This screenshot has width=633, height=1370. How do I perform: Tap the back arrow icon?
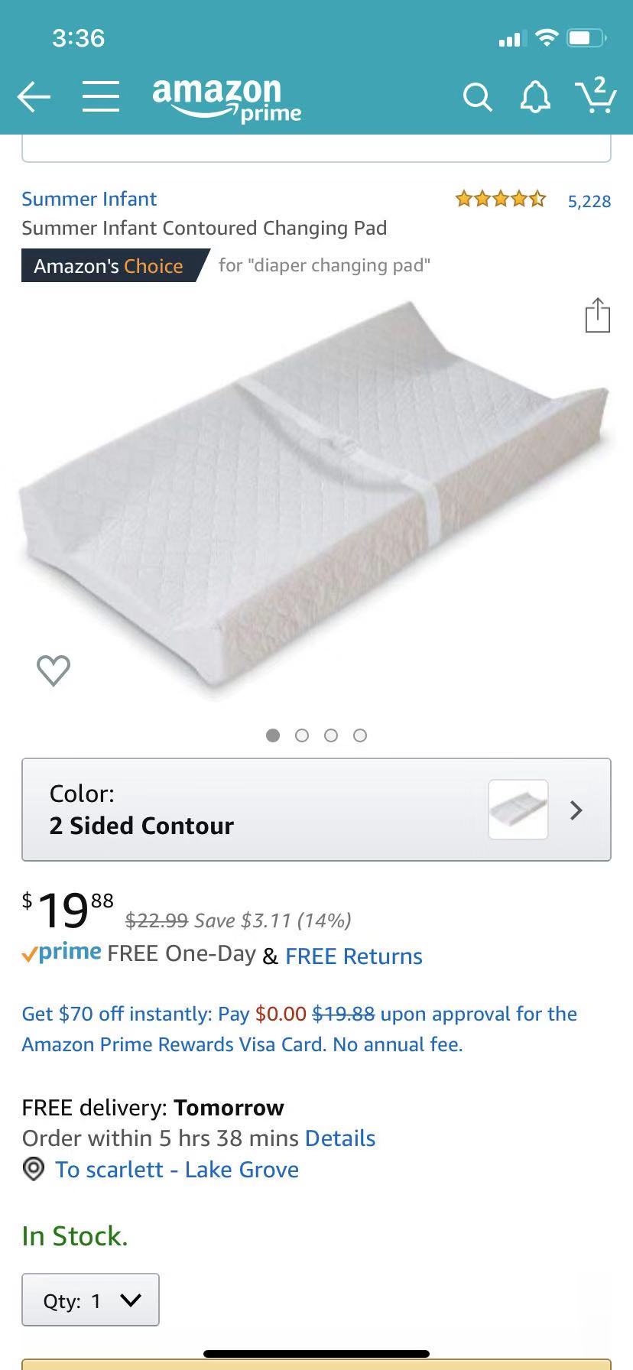coord(34,97)
